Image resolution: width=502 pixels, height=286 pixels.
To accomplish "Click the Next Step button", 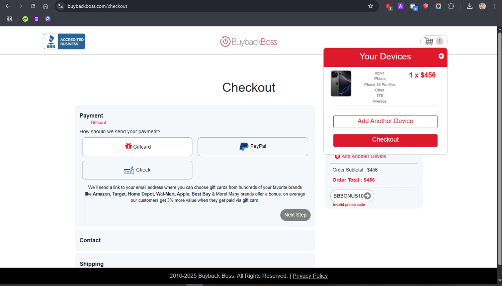I will (295, 215).
